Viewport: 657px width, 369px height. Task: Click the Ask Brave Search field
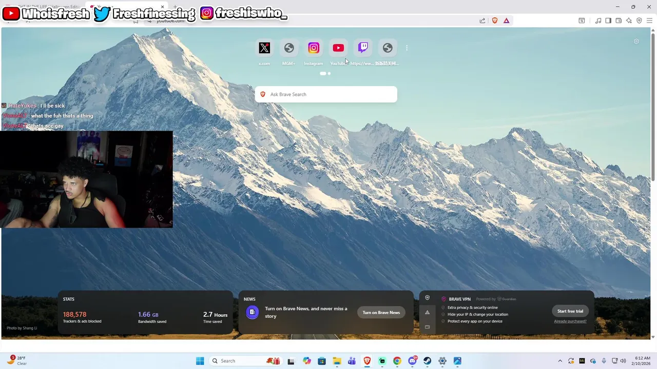click(x=326, y=94)
